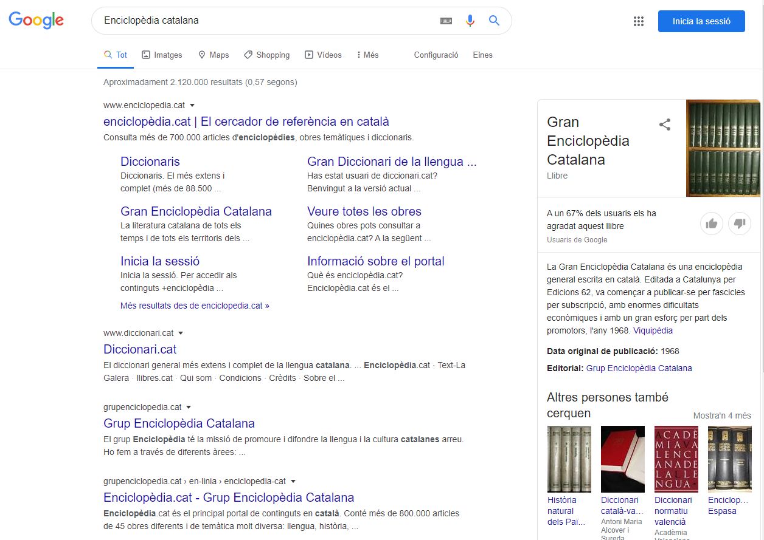This screenshot has width=764, height=540.
Task: Open Configuració settings menu
Action: click(x=436, y=55)
